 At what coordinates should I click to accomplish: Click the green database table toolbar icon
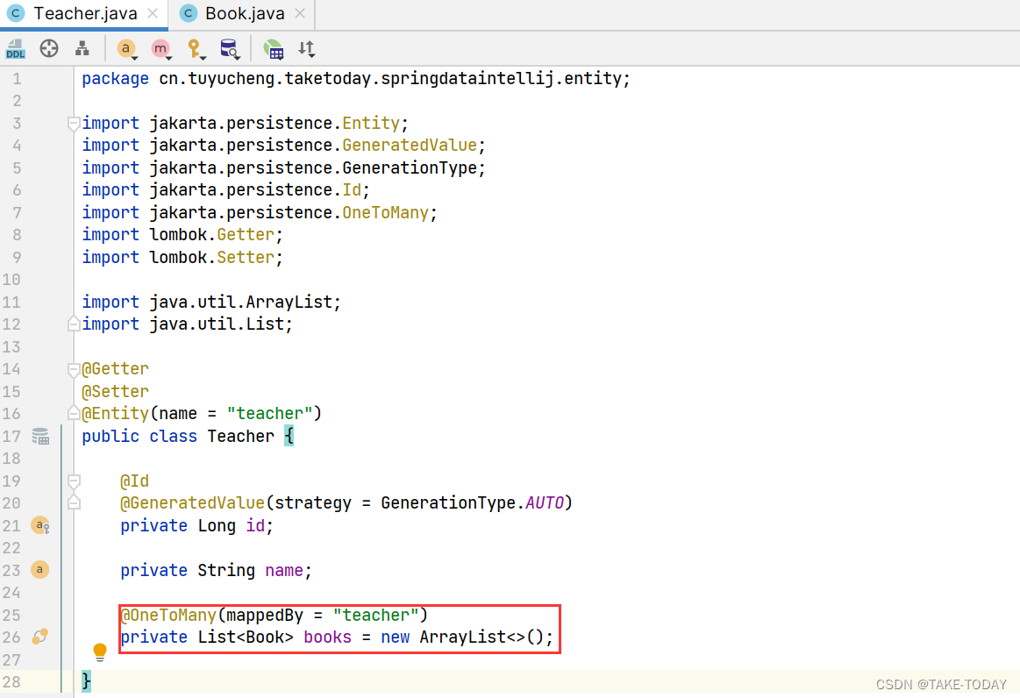(274, 49)
